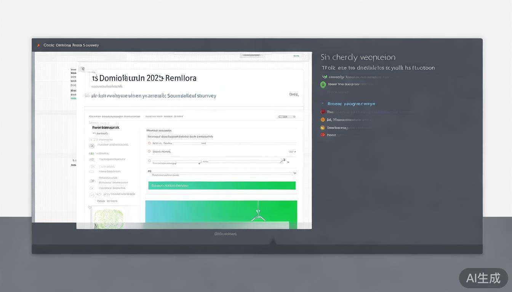
Task: Expand the bold sidebar section heading
Action: (106, 128)
